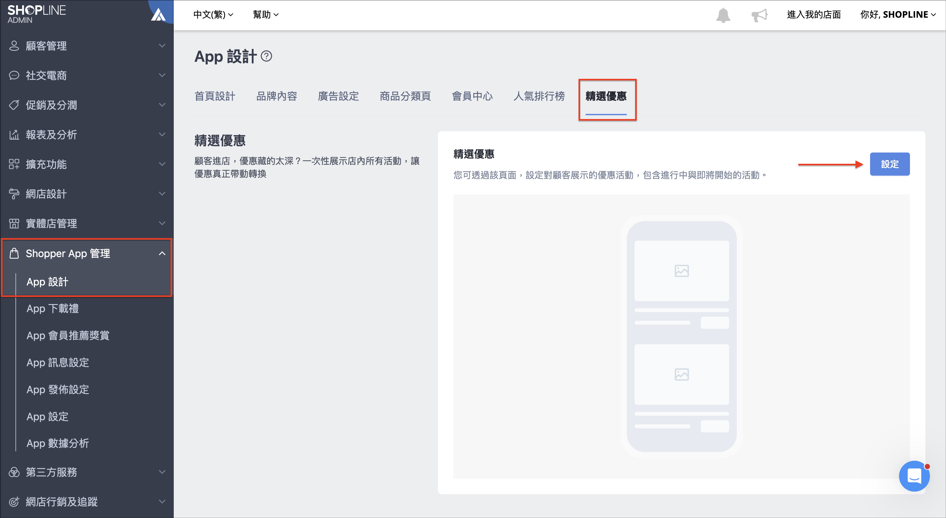Click the 社交電商 chat icon
Screen dimensions: 946x518
14,75
